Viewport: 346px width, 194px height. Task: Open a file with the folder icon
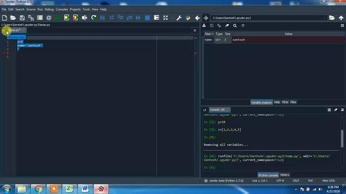coord(13,18)
